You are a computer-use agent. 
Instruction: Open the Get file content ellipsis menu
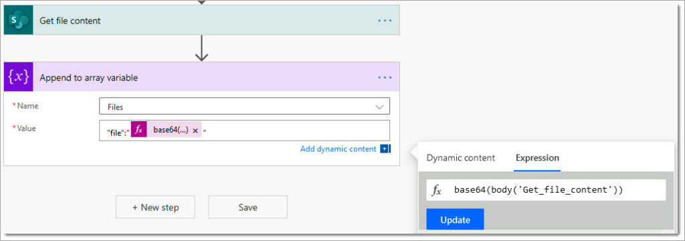point(385,21)
